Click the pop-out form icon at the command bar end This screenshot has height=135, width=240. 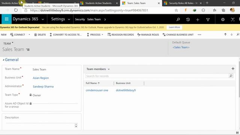(238, 34)
